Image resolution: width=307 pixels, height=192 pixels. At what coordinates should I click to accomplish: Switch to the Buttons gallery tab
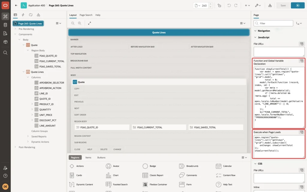click(101, 157)
